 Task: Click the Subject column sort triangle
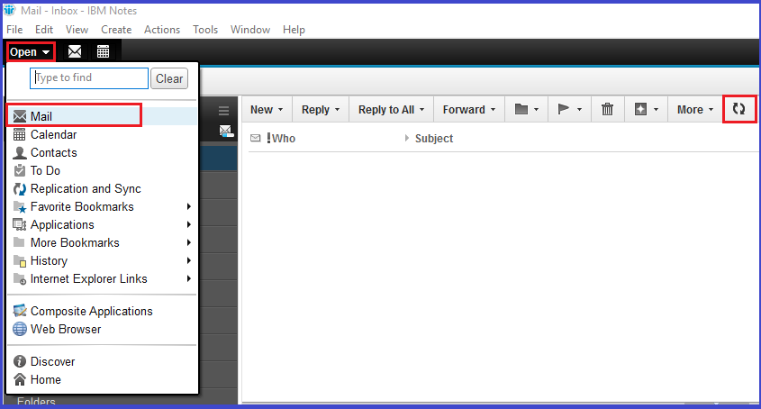(407, 138)
